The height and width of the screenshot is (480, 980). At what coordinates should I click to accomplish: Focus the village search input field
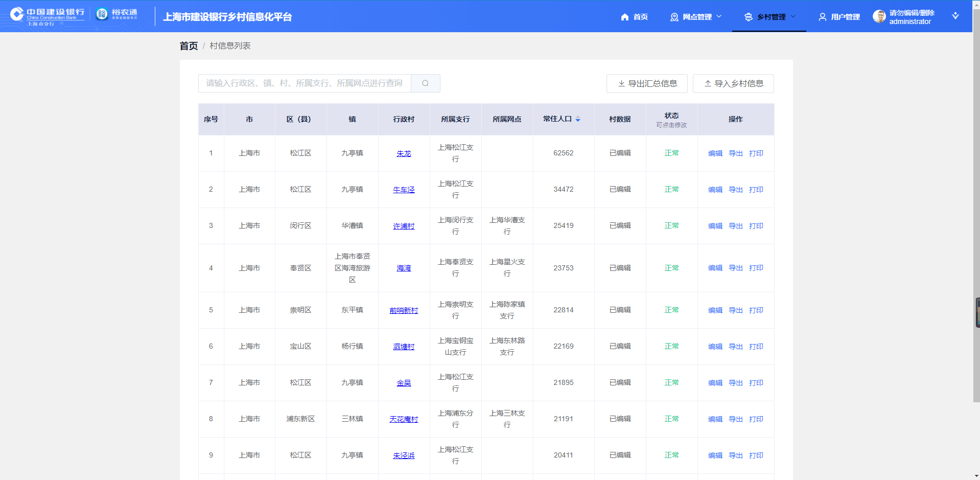(305, 83)
